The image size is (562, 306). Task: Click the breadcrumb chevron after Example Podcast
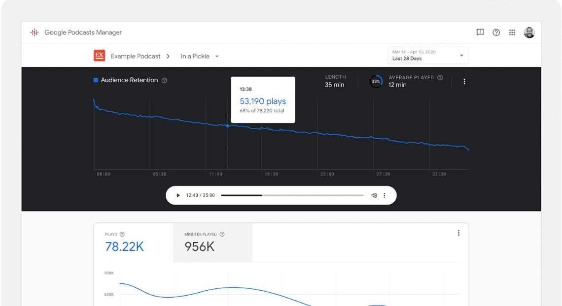pos(168,56)
